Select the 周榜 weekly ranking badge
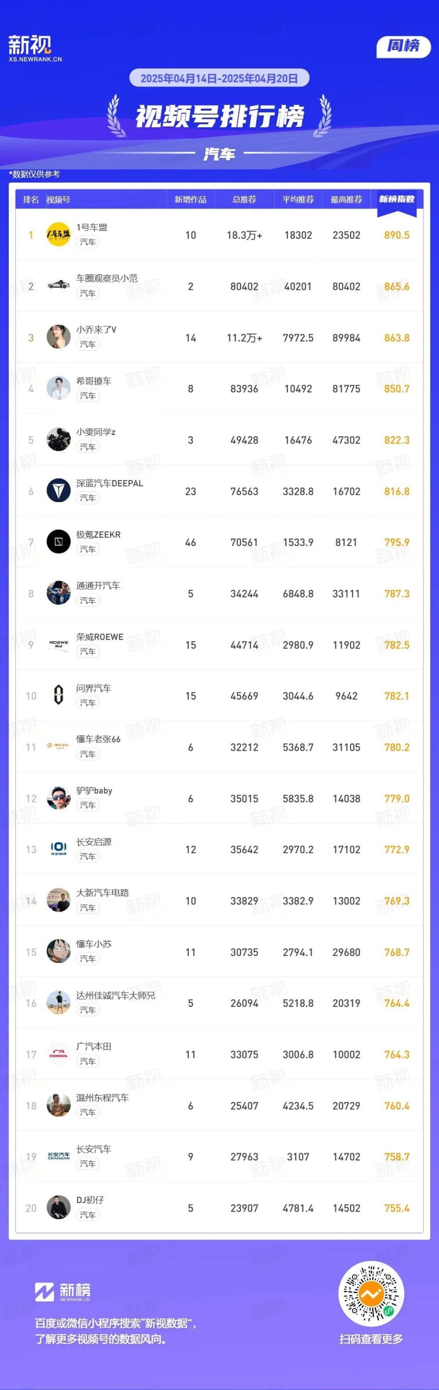The image size is (439, 1390). click(403, 46)
